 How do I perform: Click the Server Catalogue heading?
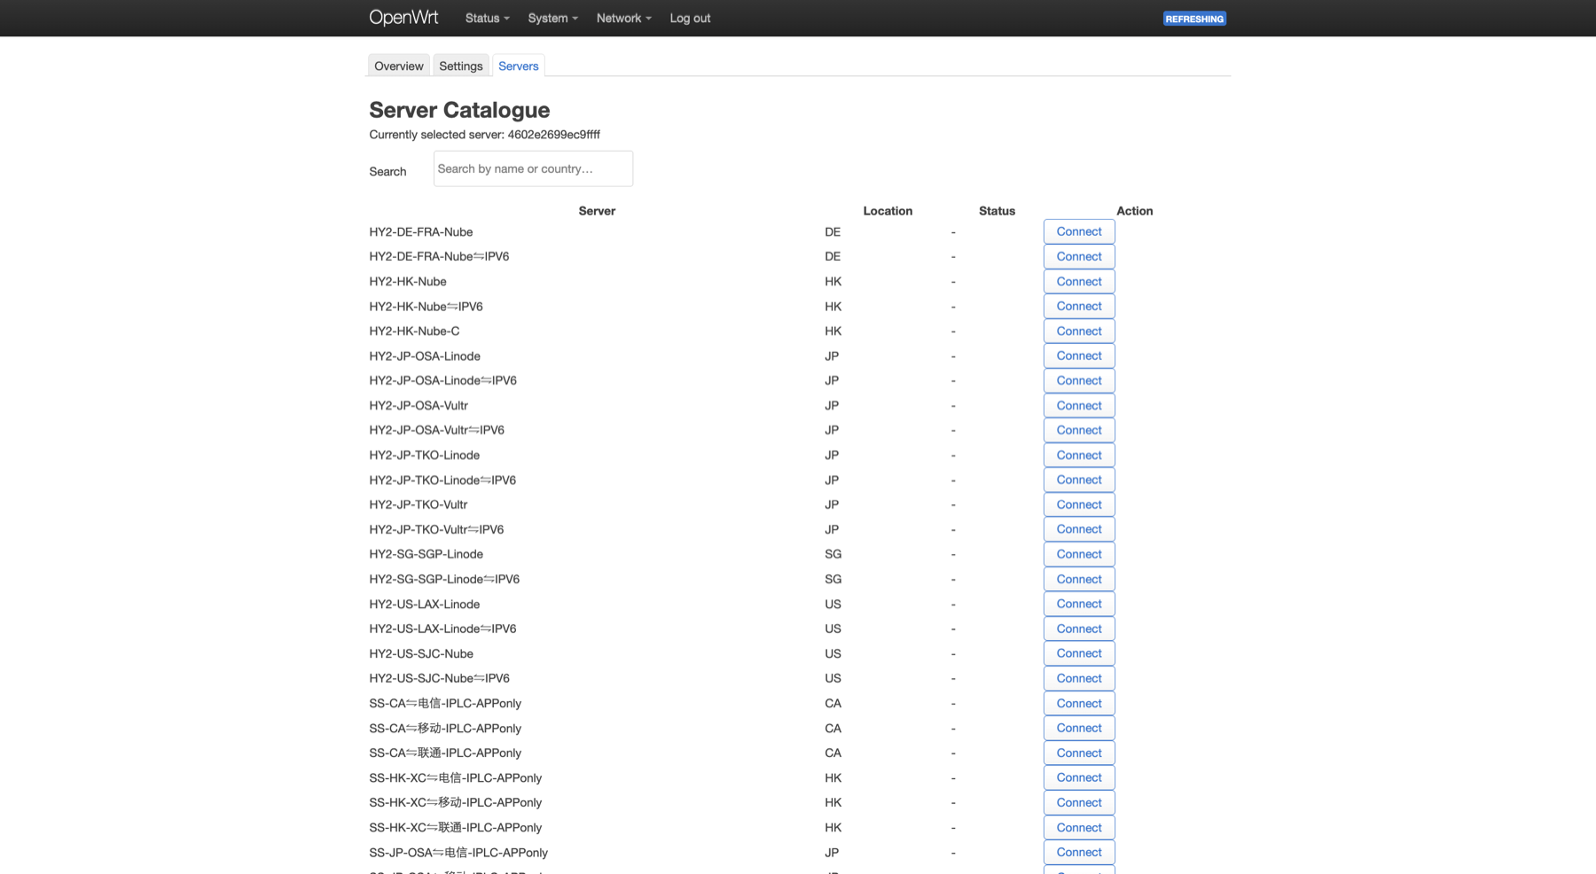(459, 110)
